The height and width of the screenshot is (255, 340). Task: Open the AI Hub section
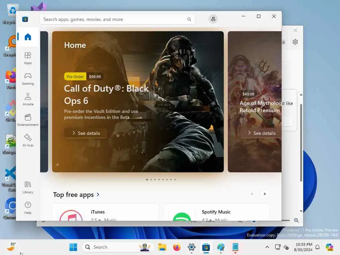click(28, 140)
